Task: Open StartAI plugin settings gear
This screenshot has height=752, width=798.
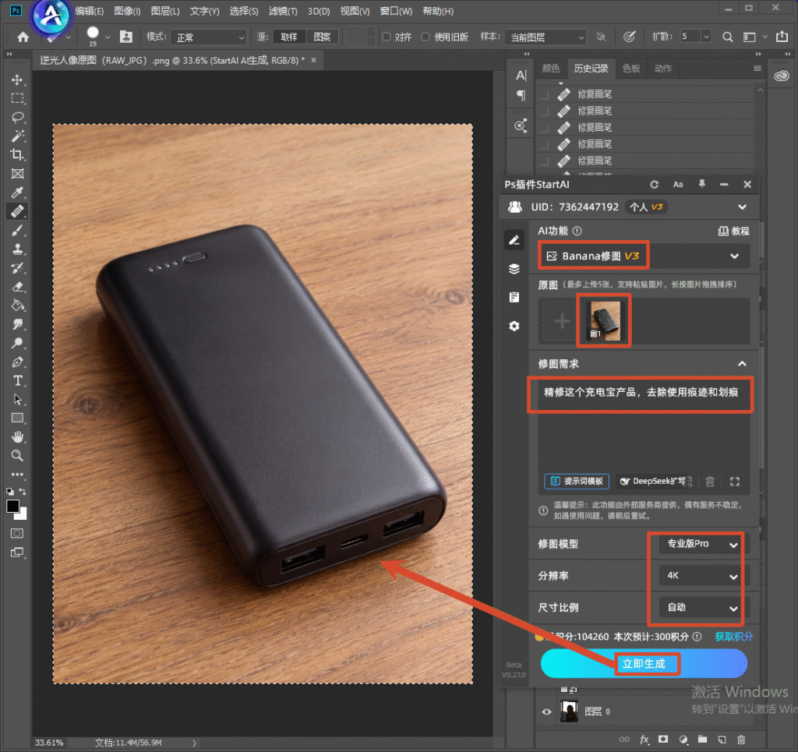Action: point(514,327)
